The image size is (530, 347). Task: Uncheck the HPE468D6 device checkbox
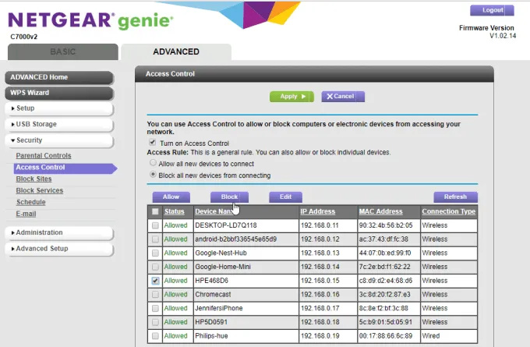156,280
